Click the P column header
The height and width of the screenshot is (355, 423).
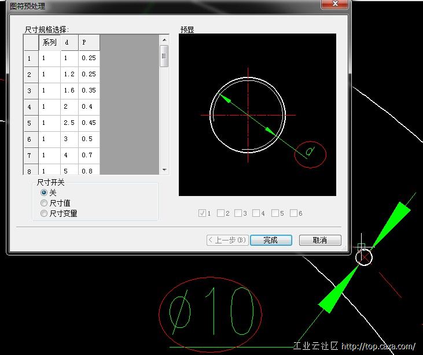click(x=89, y=43)
